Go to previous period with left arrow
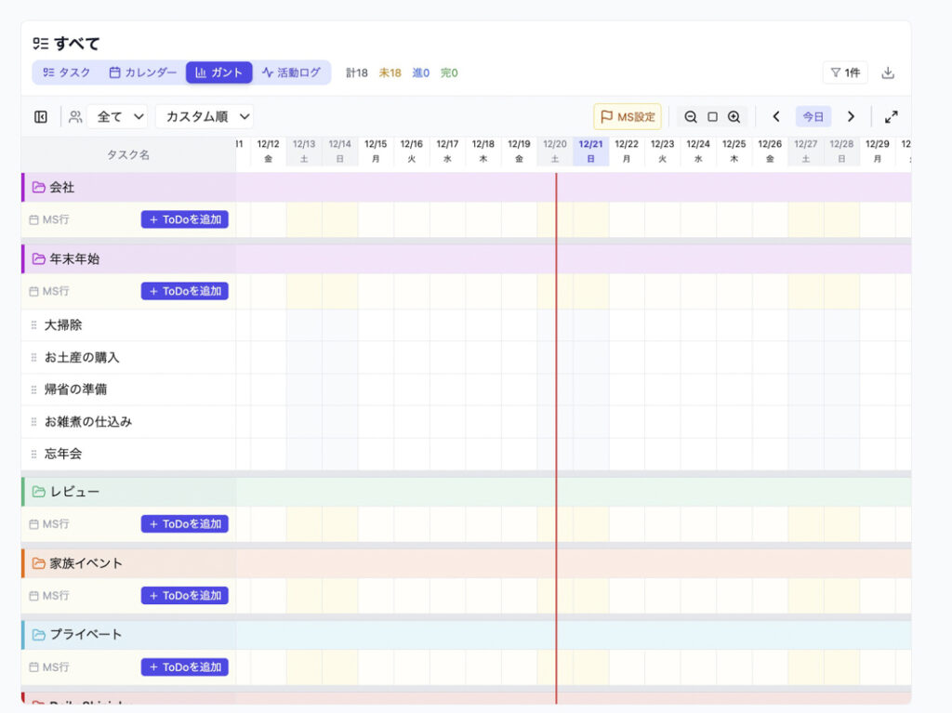 coord(776,117)
